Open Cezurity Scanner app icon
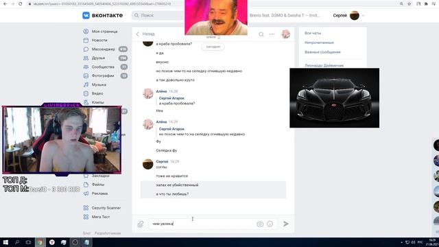Screen dimensions: 439x247 86,208
